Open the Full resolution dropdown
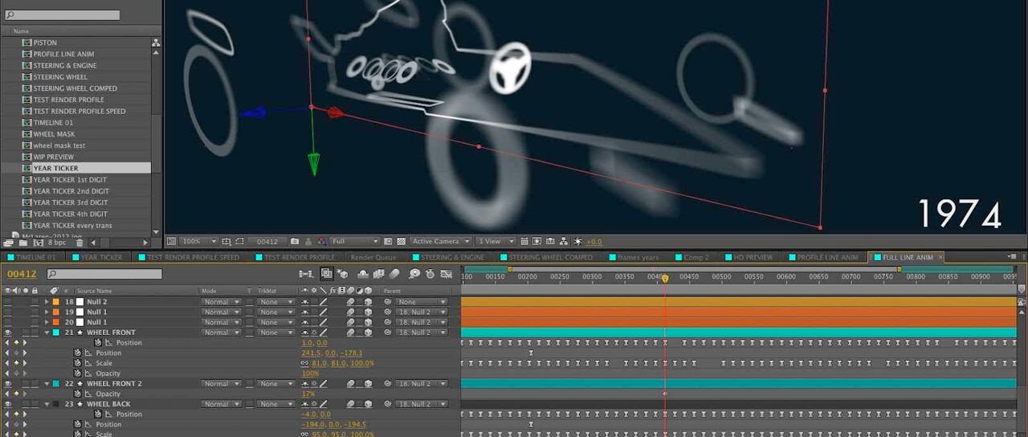Viewport: 1028px width, 437px height. coord(354,241)
